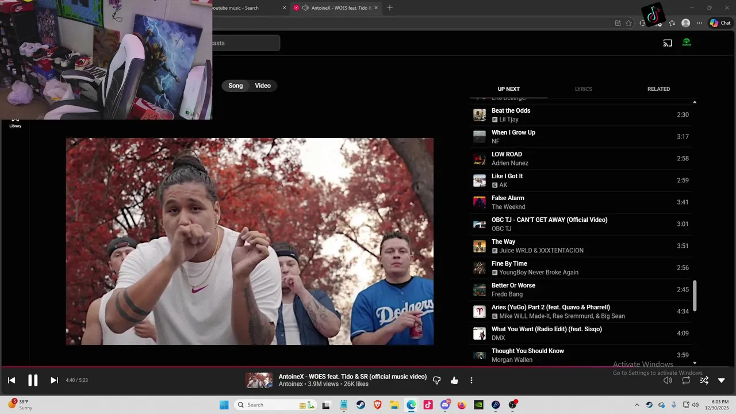This screenshot has height=414, width=736.
Task: Click the Beat the Odds album thumbnail
Action: 480,115
